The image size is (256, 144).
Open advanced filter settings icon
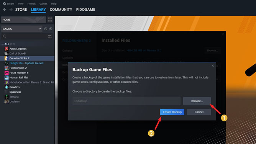click(50, 36)
